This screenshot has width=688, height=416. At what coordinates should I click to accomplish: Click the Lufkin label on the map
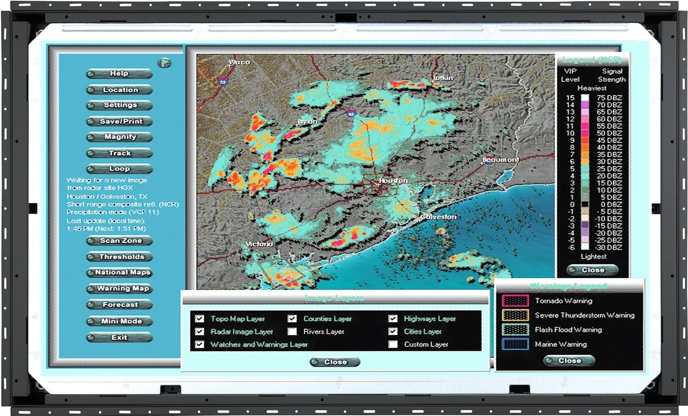[x=443, y=78]
